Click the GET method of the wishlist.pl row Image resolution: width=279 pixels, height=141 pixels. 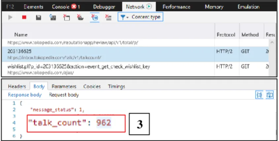pos(245,66)
